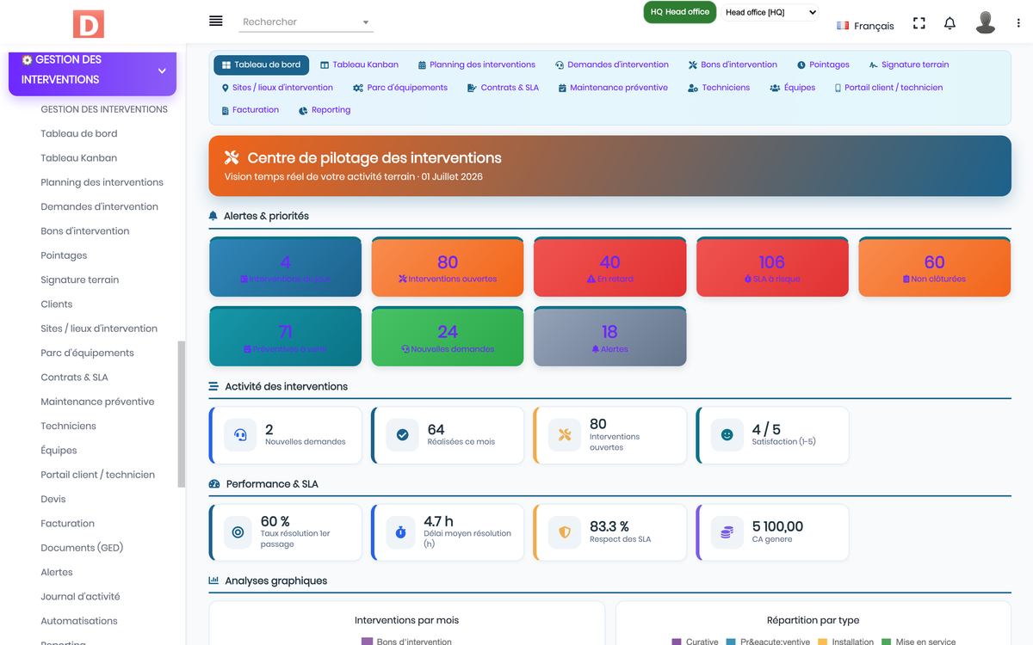Switch to the Tableau Kanban tab
The image size is (1033, 645).
coord(359,64)
